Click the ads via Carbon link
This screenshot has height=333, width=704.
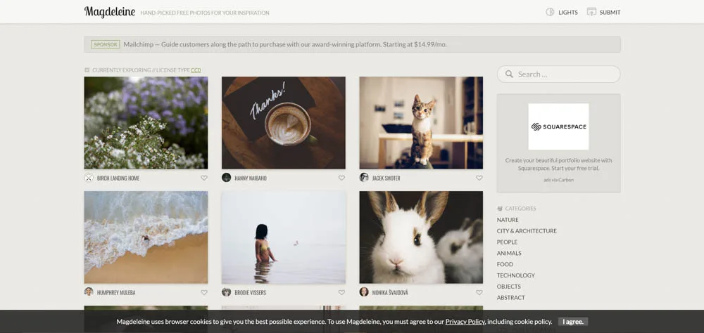pyautogui.click(x=558, y=180)
